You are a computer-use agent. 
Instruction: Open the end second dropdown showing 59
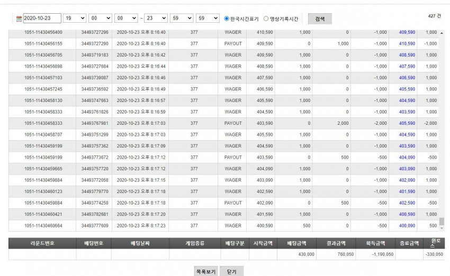coord(208,18)
